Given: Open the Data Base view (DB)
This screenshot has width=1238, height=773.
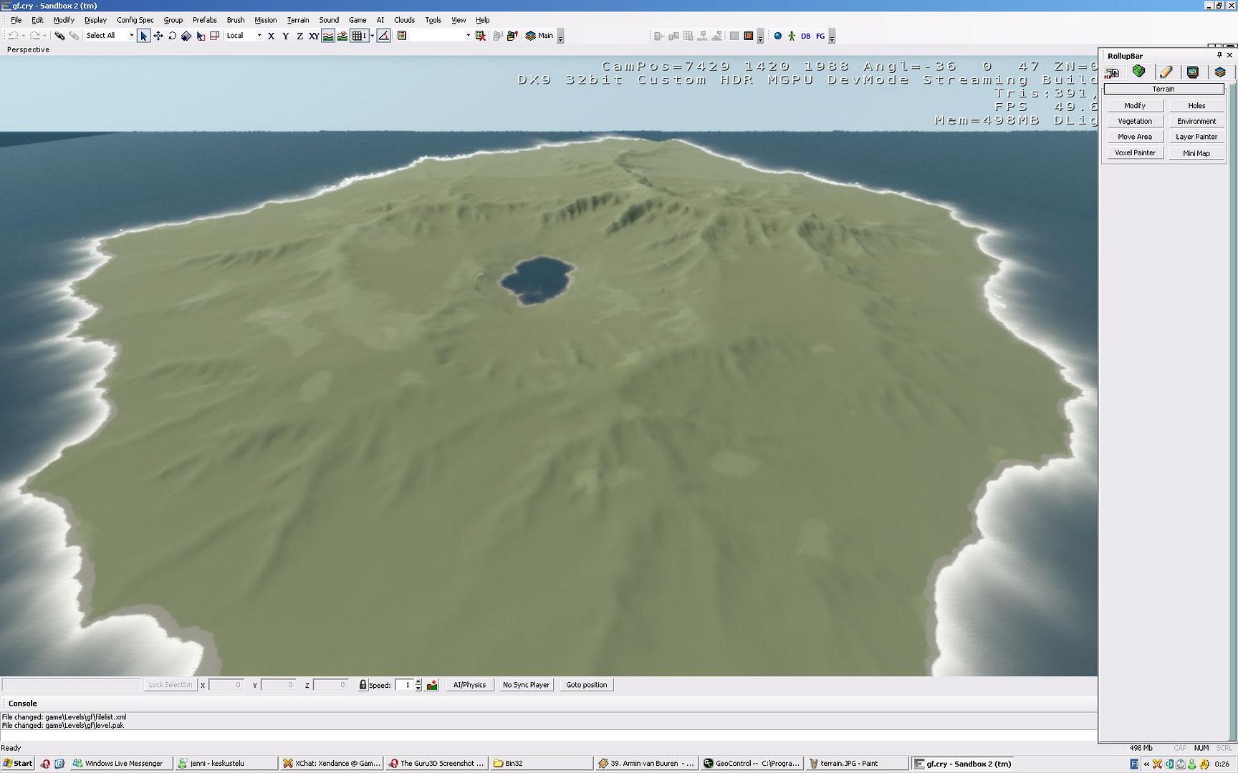Looking at the screenshot, I should point(805,36).
